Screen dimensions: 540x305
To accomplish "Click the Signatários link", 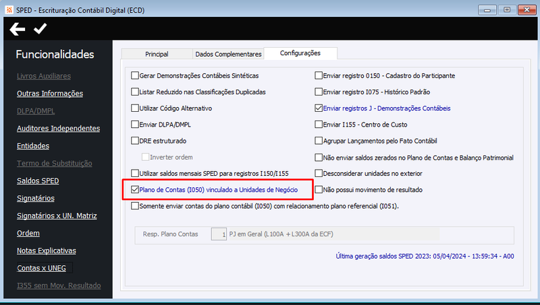I will [x=36, y=198].
